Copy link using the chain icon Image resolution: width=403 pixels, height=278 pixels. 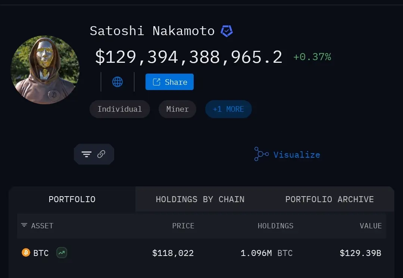tap(101, 154)
